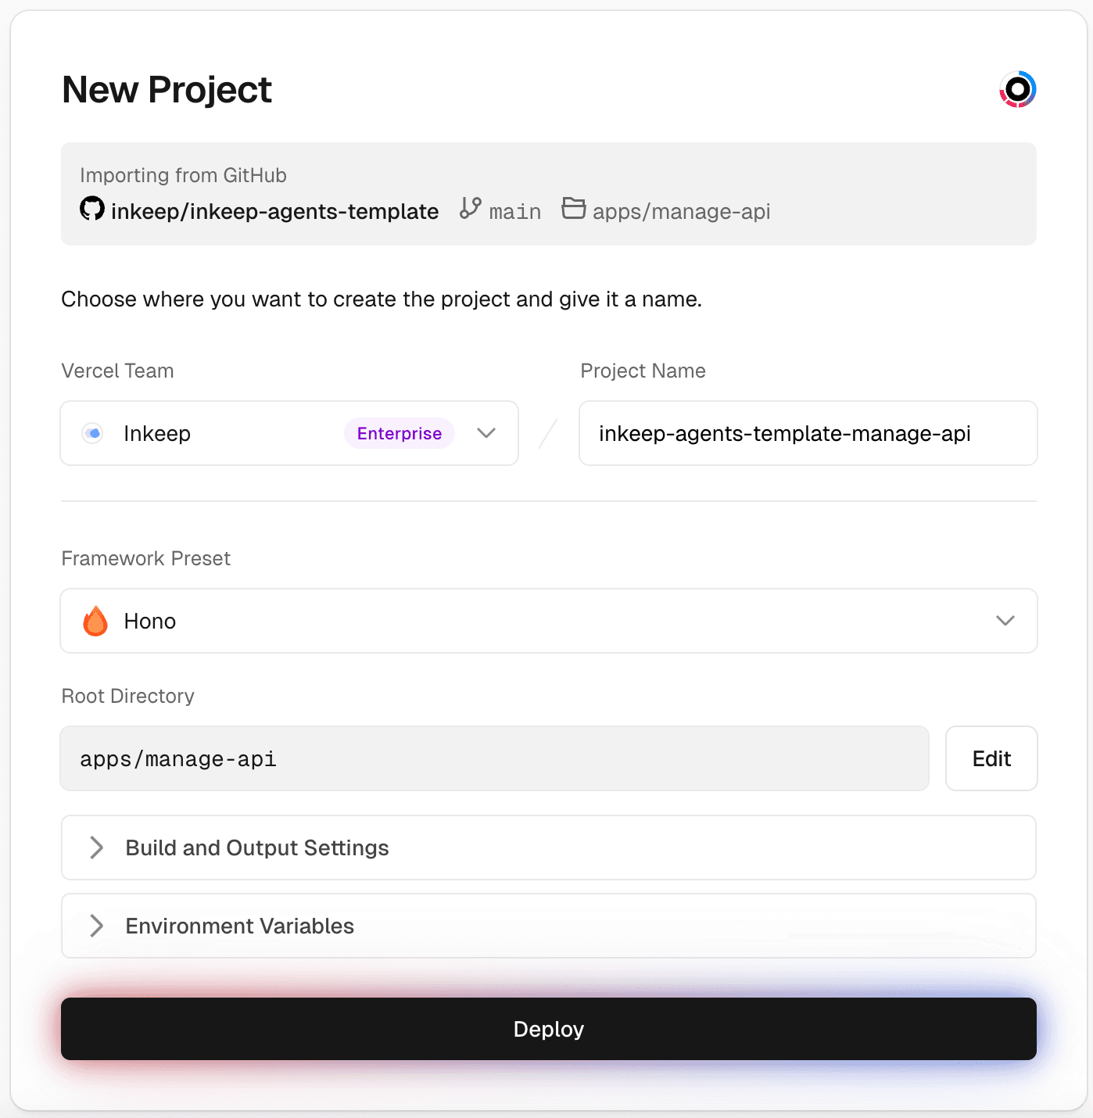Click the apps/manage-api root directory field
This screenshot has height=1118, width=1093.
pos(494,758)
